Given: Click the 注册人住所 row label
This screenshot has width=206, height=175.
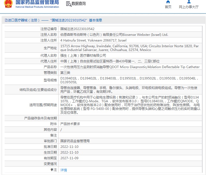Looking at the screenshot, I should pos(49,40).
